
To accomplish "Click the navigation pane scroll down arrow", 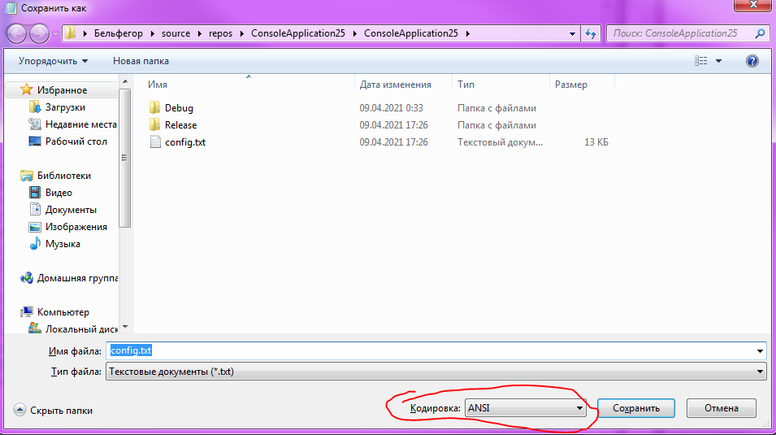I will pos(125,327).
